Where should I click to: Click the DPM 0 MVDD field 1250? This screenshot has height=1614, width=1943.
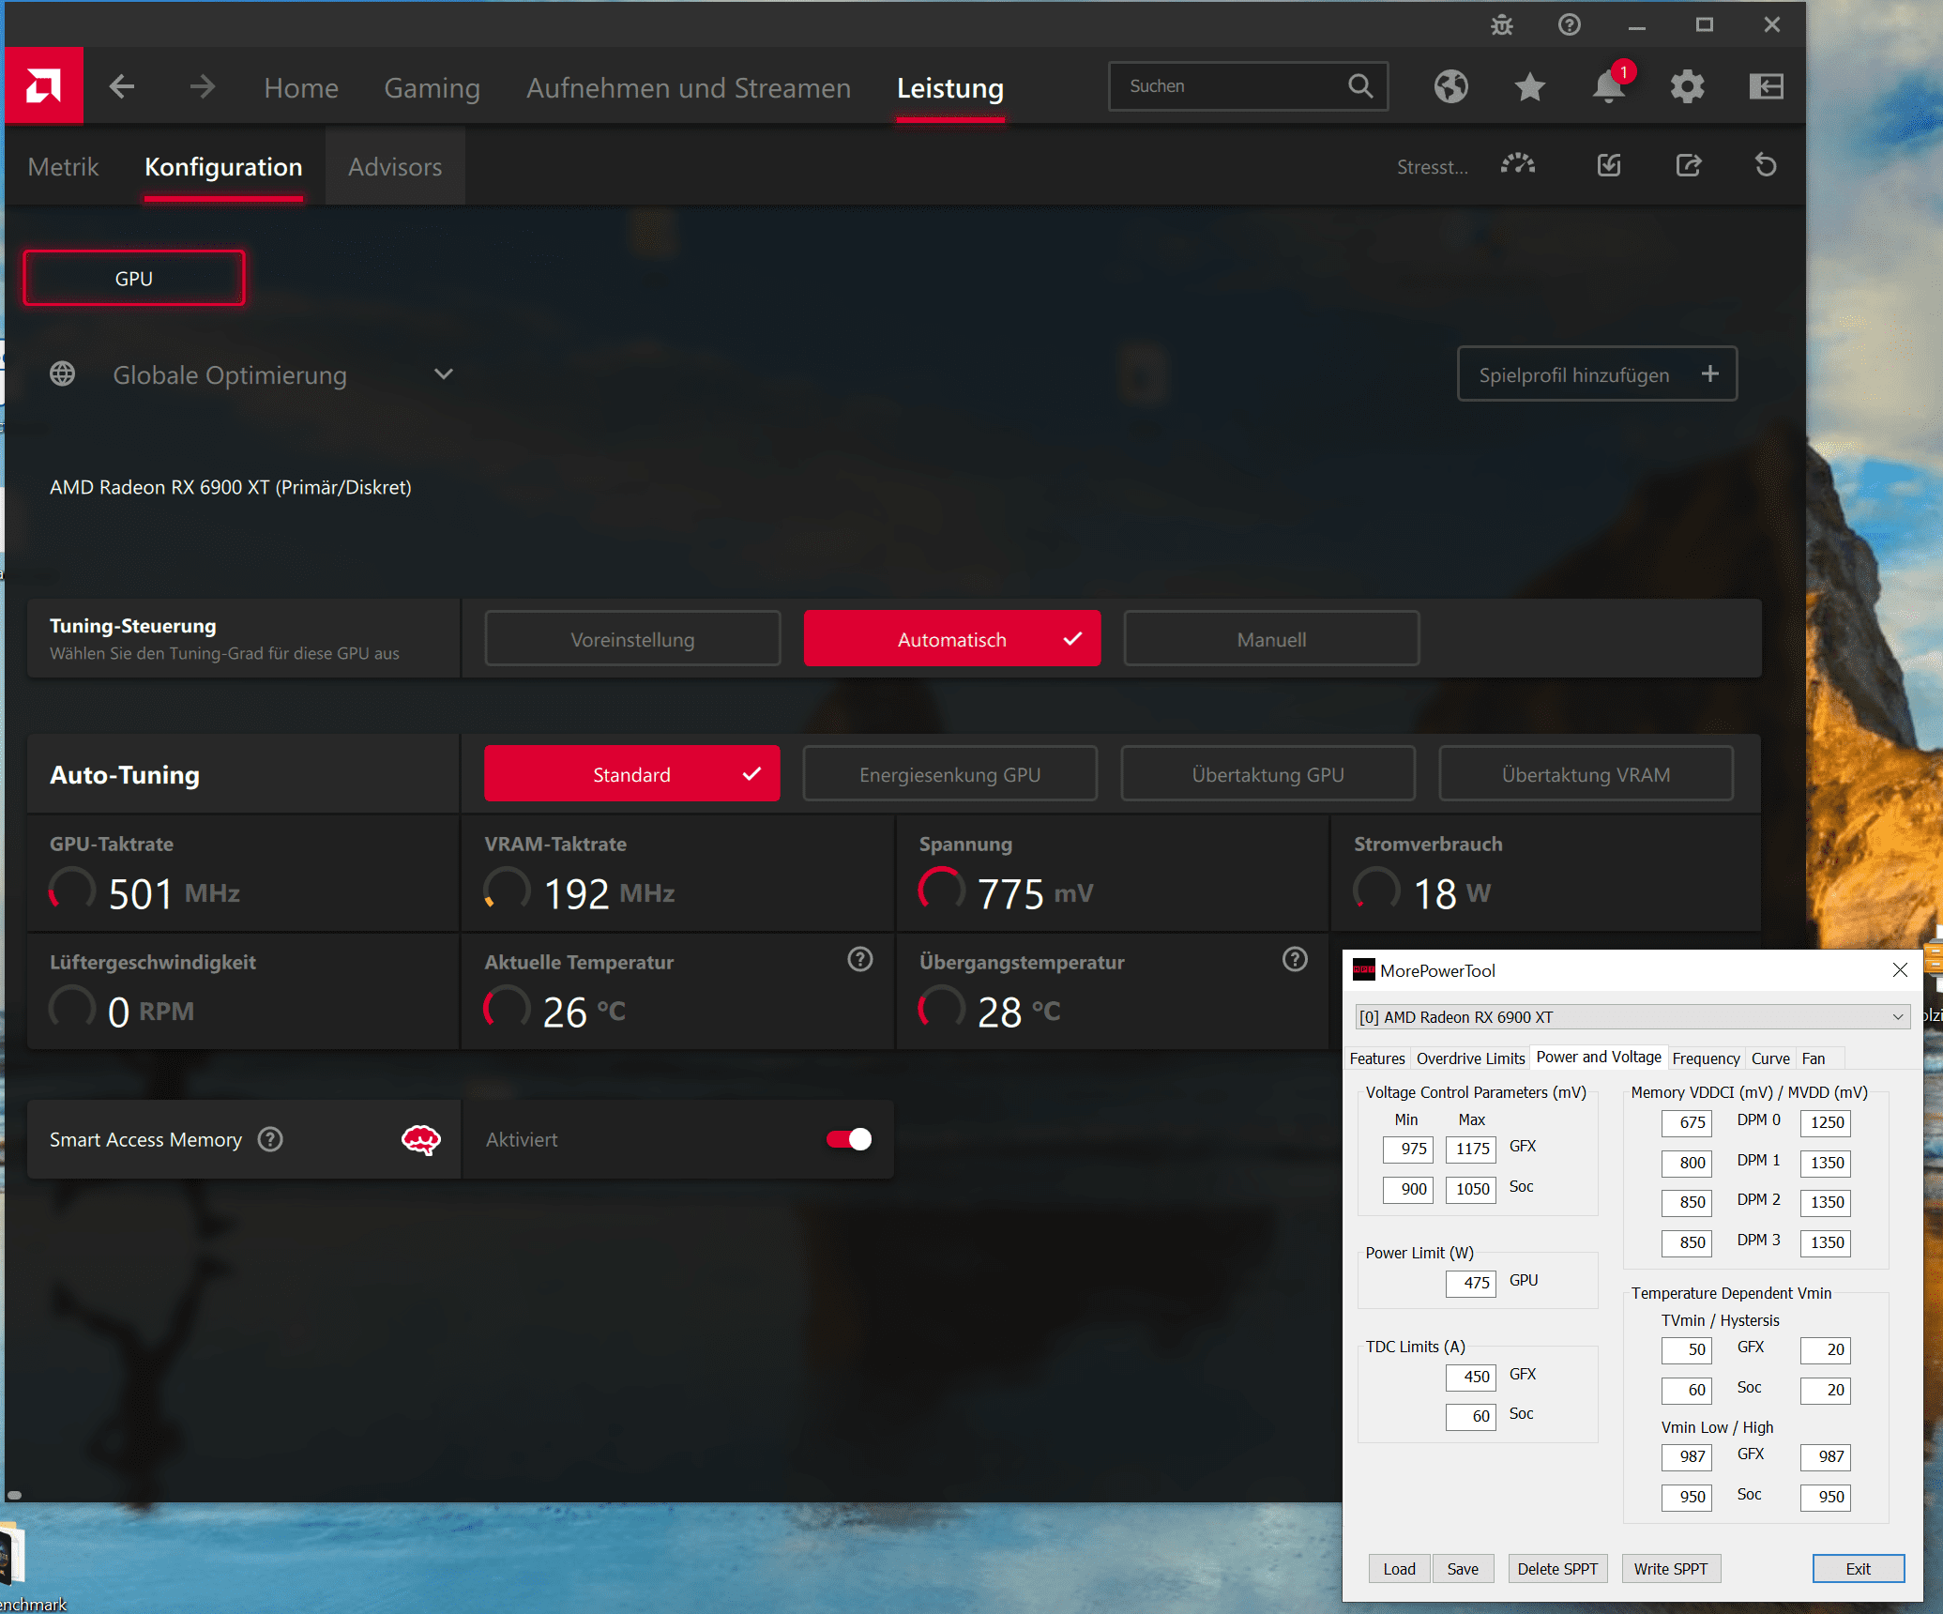(1826, 1122)
